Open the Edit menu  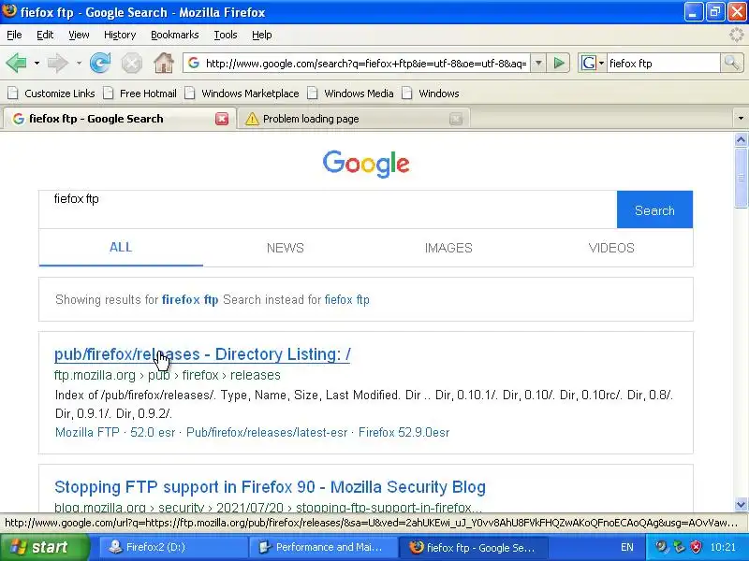click(x=45, y=35)
